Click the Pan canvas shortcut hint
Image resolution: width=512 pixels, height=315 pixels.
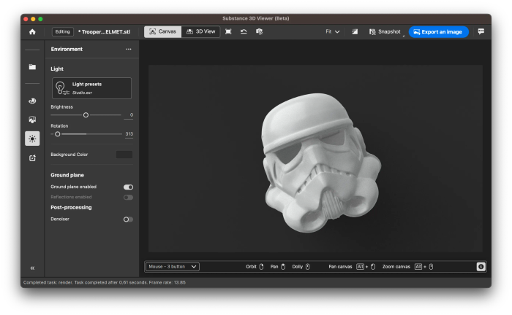(352, 267)
